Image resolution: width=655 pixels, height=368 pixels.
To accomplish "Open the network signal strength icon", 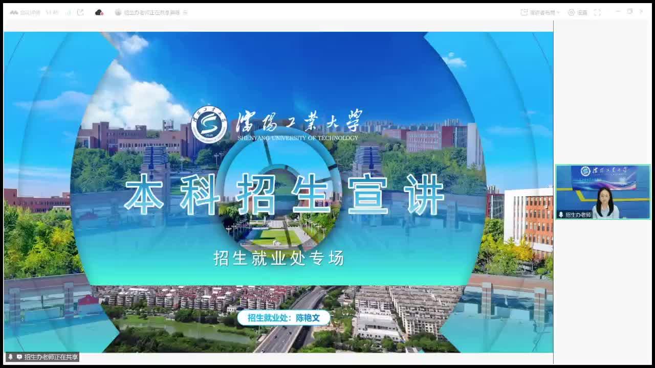I will (68, 12).
